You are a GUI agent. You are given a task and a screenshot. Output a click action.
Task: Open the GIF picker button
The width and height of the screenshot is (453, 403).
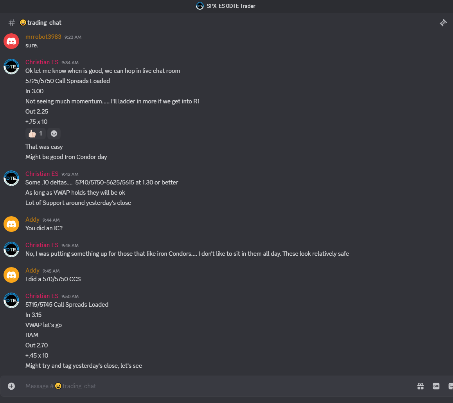coord(436,386)
